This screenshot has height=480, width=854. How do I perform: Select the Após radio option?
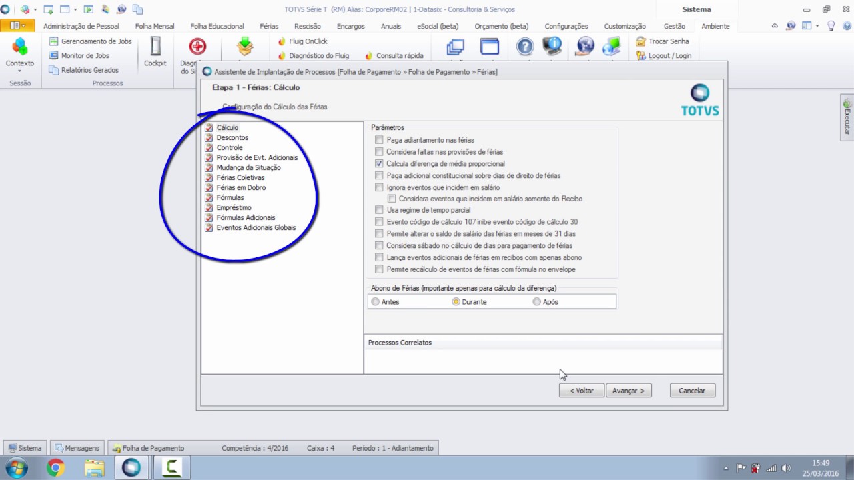pos(537,302)
